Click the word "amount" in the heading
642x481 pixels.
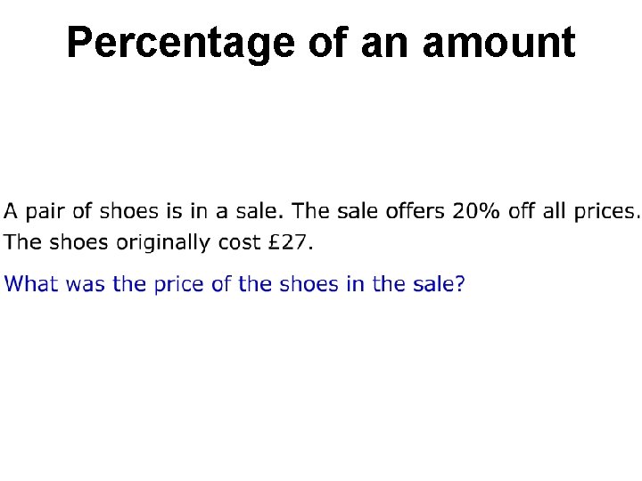coord(499,43)
